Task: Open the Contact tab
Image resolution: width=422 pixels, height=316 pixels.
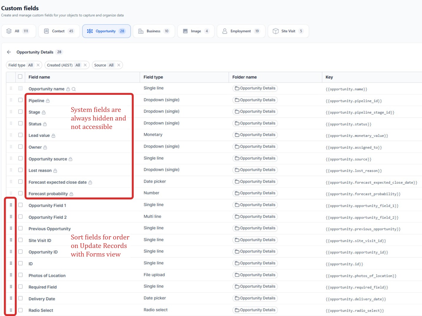Action: (59, 31)
